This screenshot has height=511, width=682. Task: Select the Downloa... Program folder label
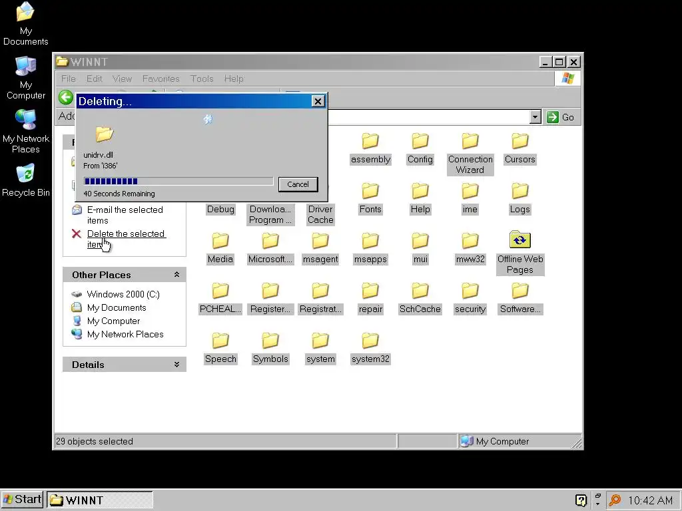(x=270, y=214)
